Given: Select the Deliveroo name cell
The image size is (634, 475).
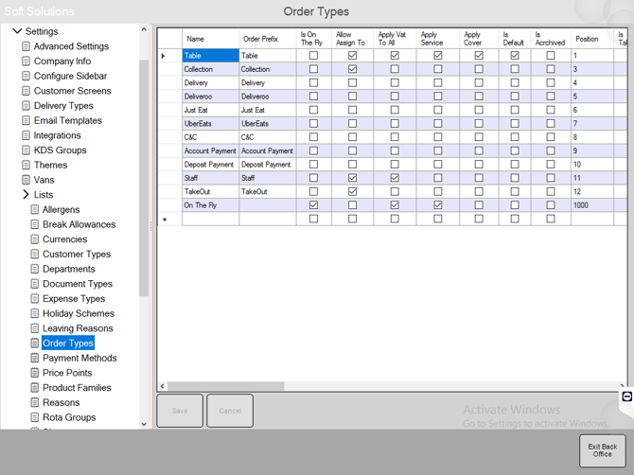Looking at the screenshot, I should 209,97.
